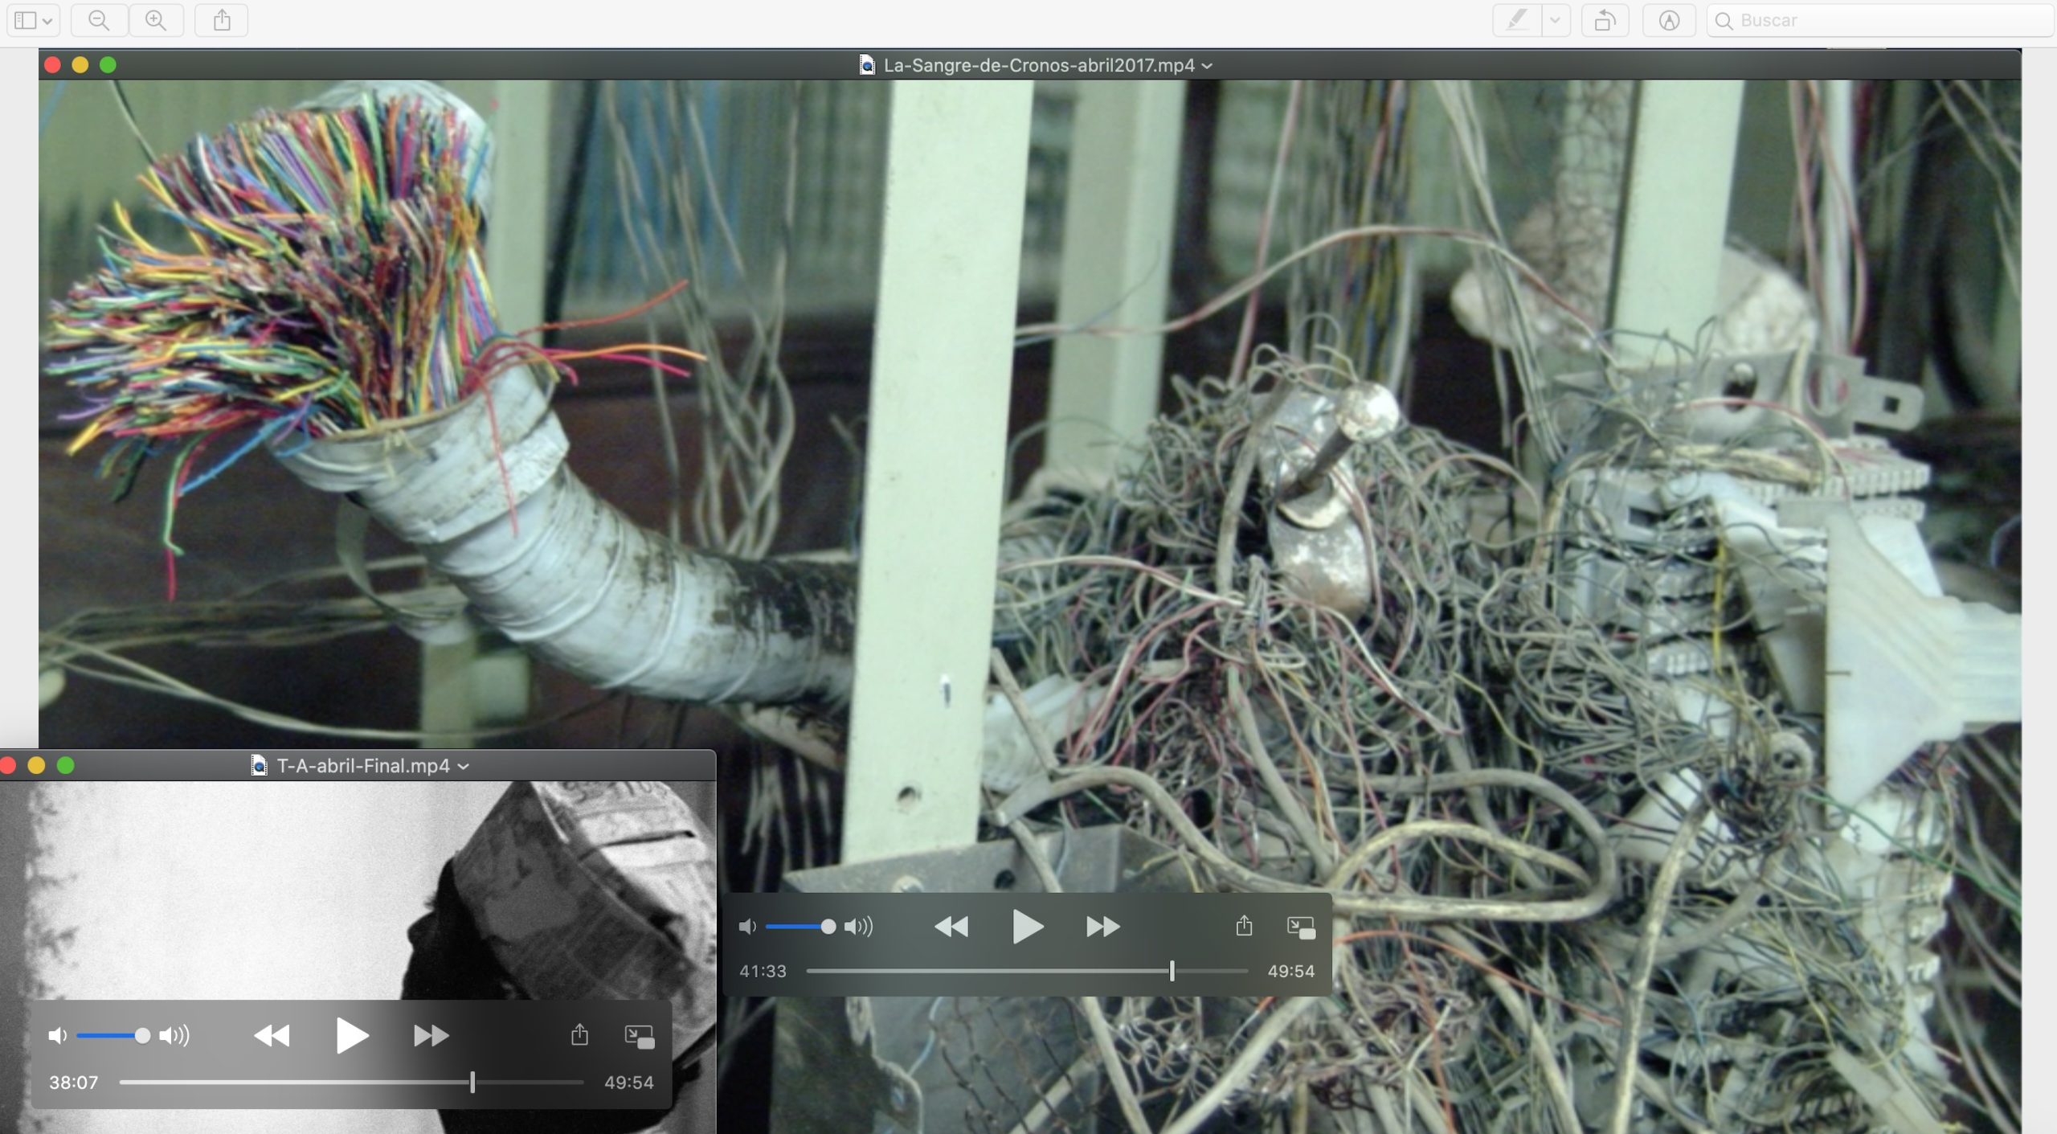
Task: Open T-A-abril-Final.mp4 title menu chevron
Action: (464, 767)
